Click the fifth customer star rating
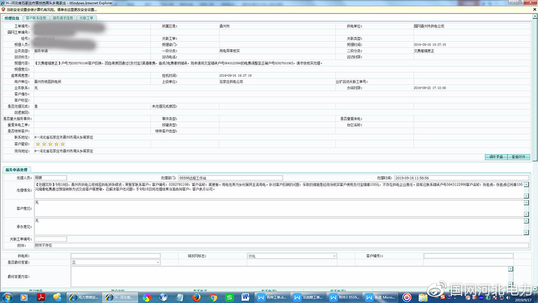 (62, 144)
